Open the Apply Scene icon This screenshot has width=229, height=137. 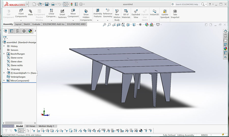(152, 25)
